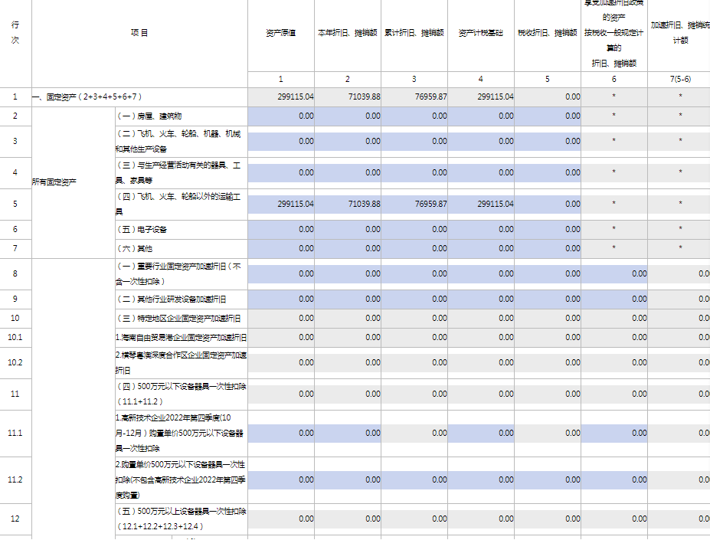Select row number 11.2
Screen dimensions: 710x540
(15, 479)
